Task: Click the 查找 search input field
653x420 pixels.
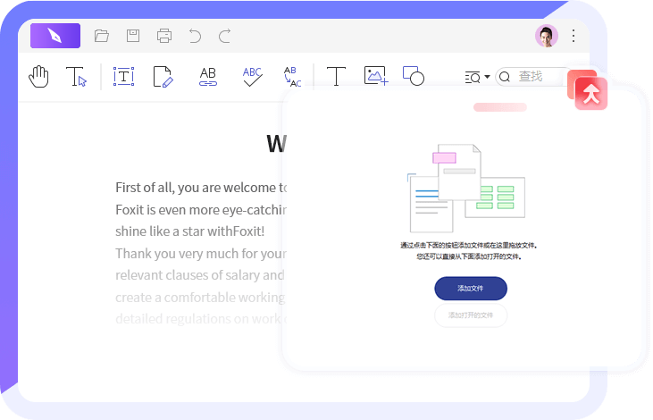Action: pos(536,77)
